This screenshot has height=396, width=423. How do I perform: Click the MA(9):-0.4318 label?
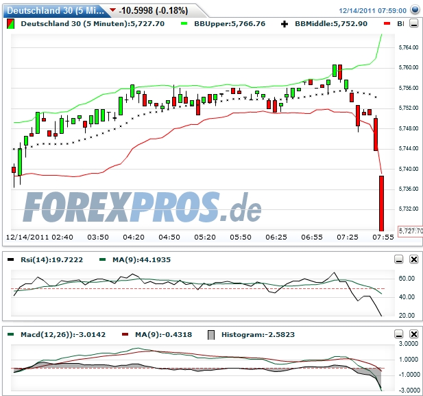(163, 335)
